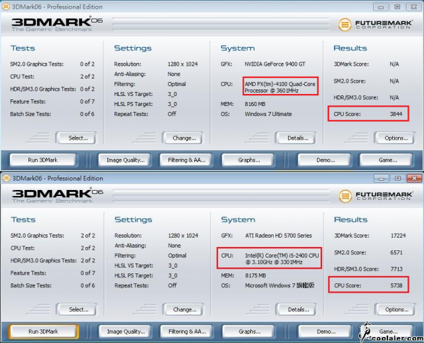Click Change... button in top window Settings
The image size is (424, 343).
(x=182, y=138)
